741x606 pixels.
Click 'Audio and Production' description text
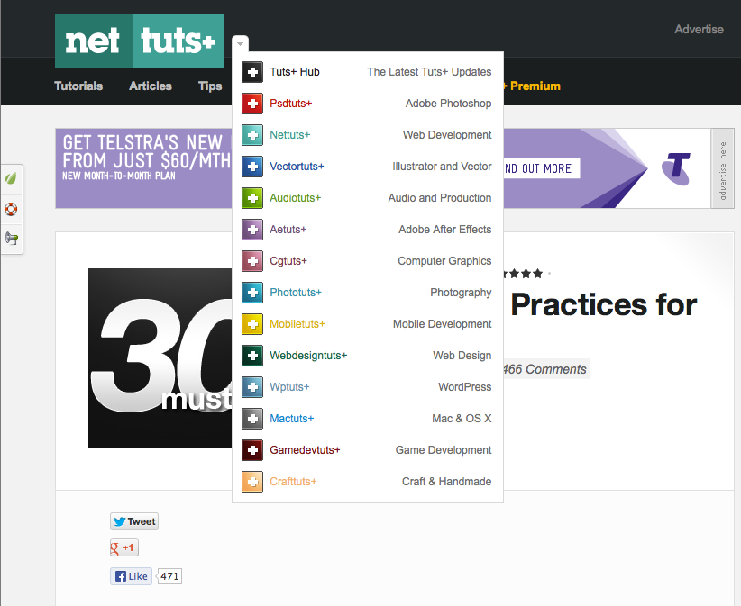(440, 198)
